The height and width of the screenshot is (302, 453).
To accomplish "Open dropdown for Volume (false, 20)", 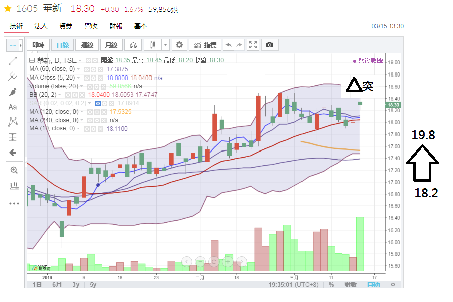I will coord(81,86).
